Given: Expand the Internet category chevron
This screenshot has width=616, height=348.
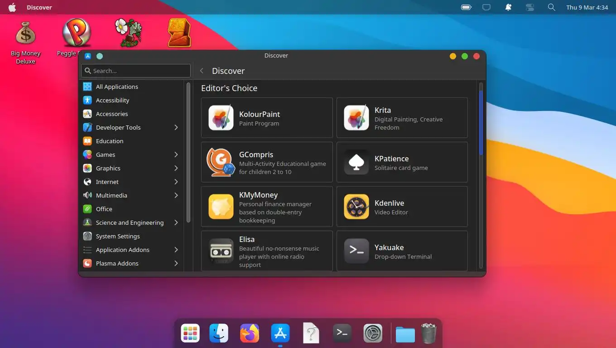Looking at the screenshot, I should pos(176,182).
